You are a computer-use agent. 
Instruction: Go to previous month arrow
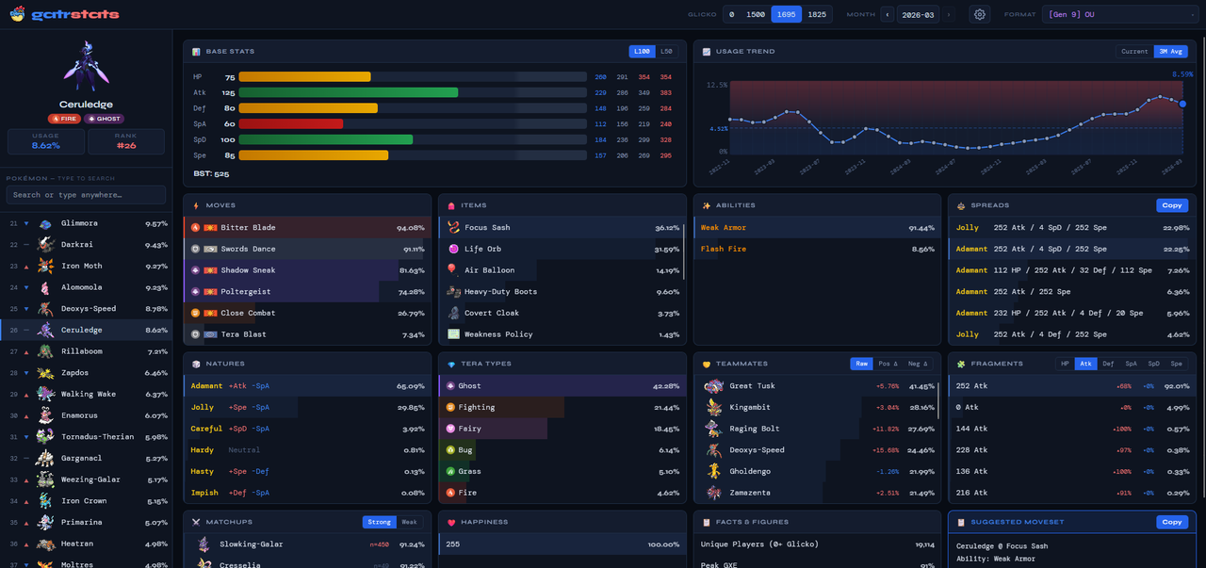[887, 14]
